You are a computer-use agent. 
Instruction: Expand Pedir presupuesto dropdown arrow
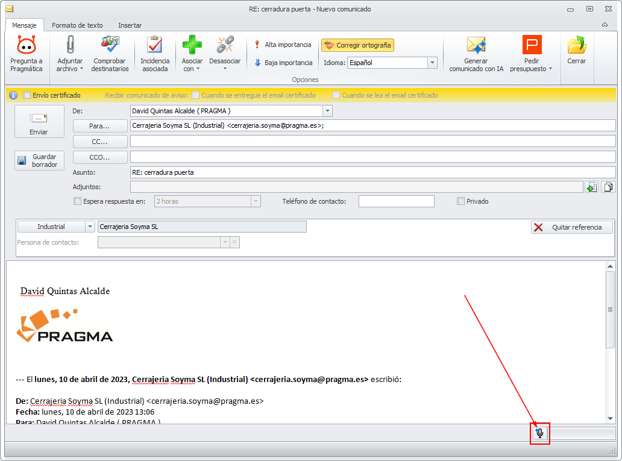coord(550,69)
